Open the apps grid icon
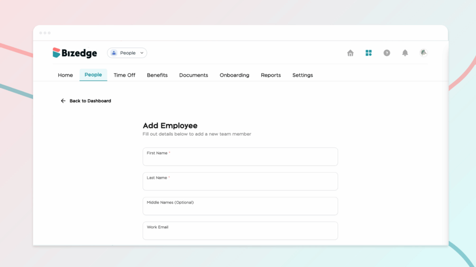 pyautogui.click(x=369, y=53)
